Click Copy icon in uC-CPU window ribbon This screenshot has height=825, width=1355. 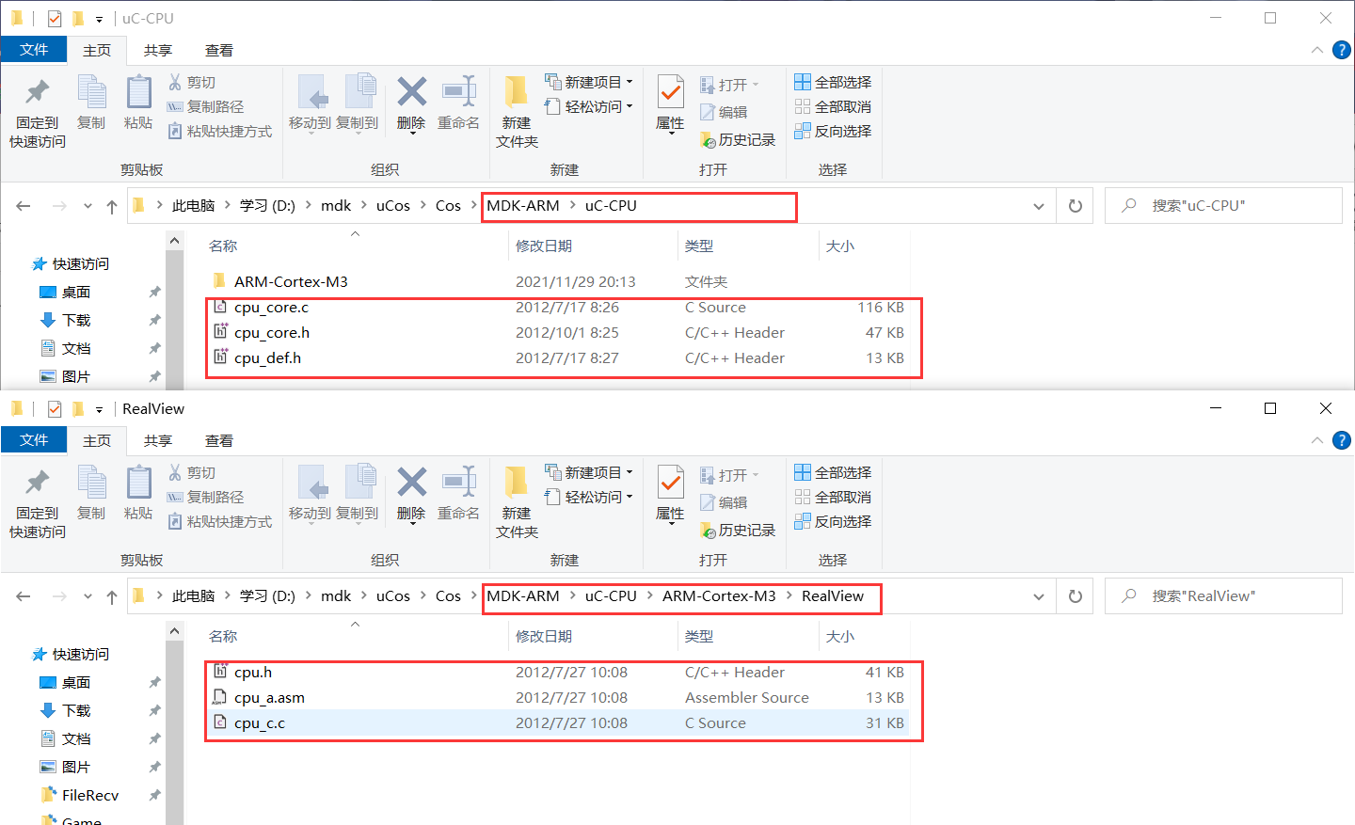click(91, 102)
